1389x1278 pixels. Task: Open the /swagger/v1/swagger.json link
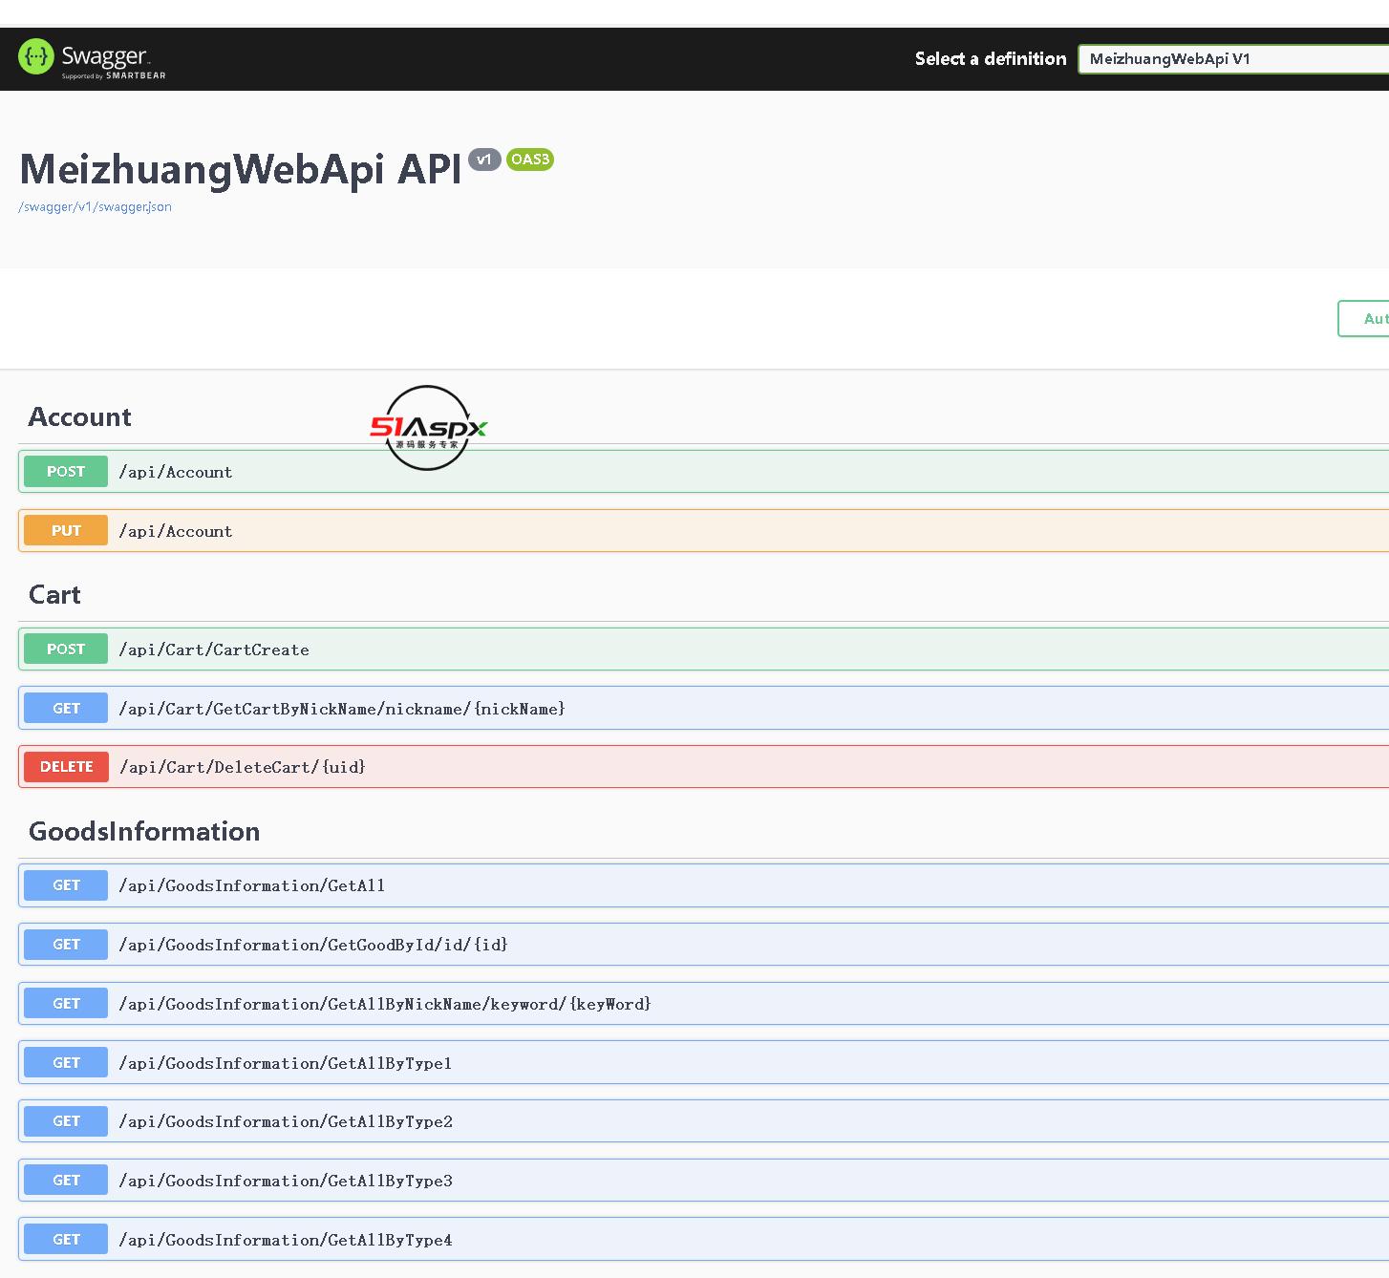click(x=95, y=206)
